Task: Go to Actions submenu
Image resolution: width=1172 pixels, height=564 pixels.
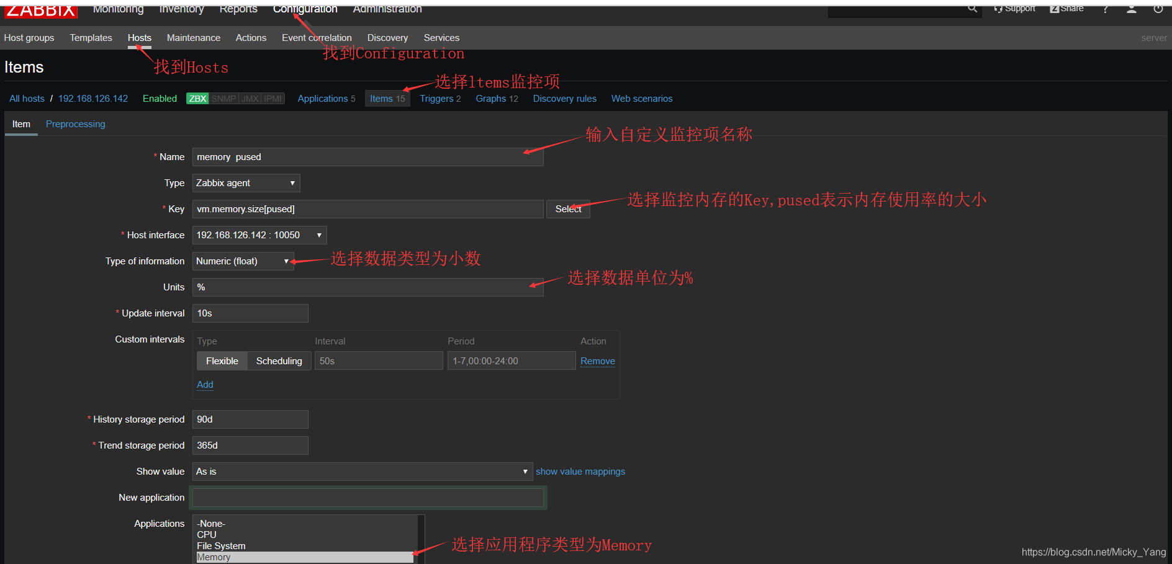Action: 251,38
